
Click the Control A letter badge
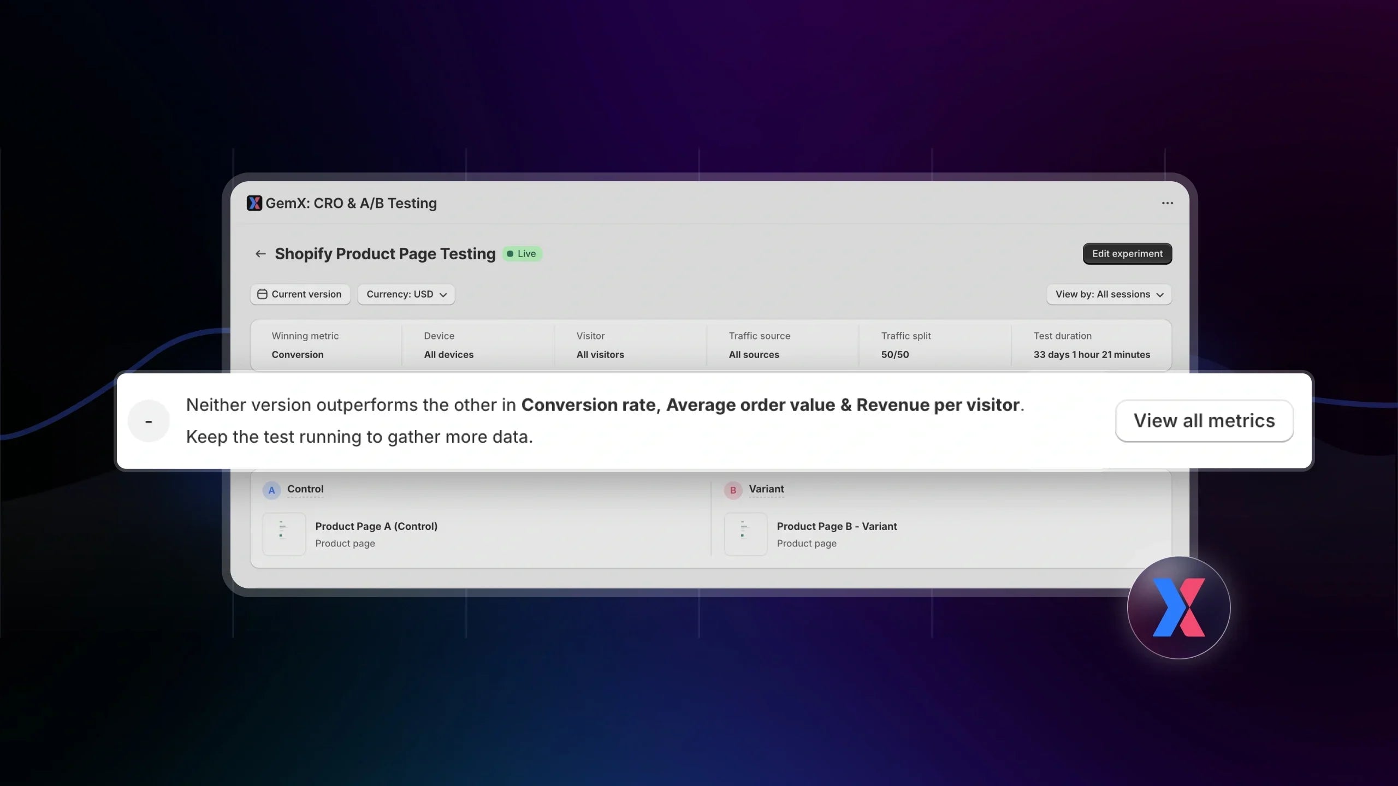(x=271, y=490)
